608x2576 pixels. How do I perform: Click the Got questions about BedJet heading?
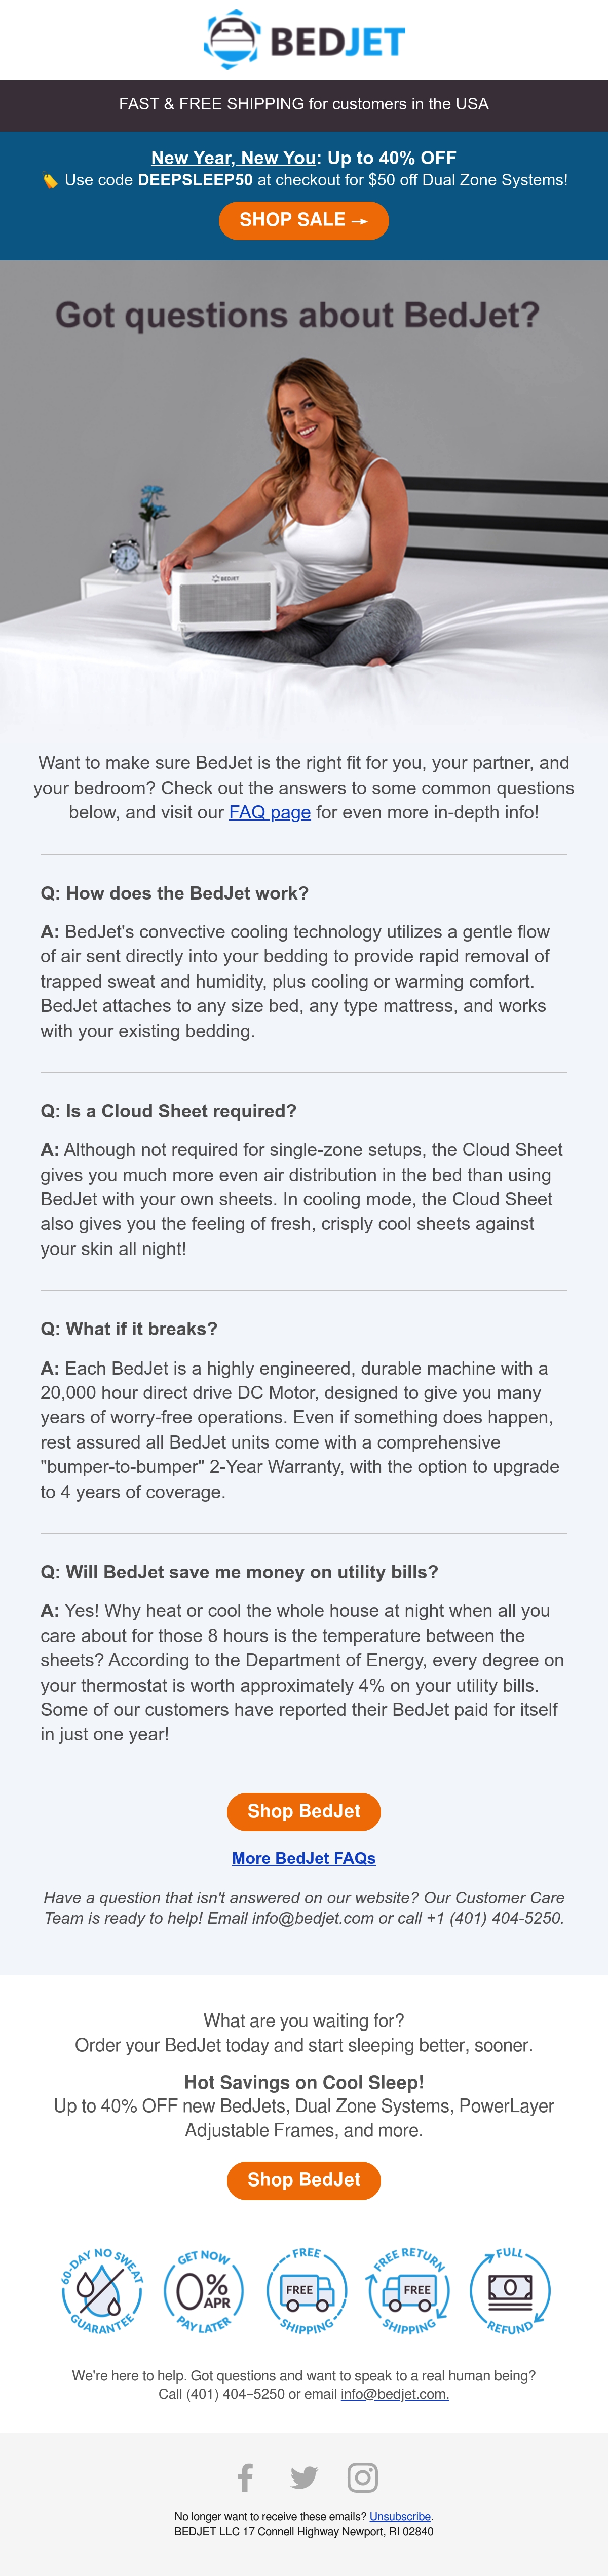tap(298, 315)
